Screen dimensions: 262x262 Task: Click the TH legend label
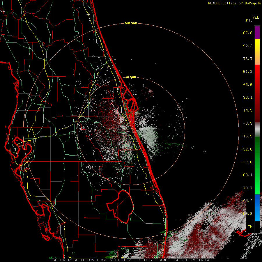(x=250, y=227)
